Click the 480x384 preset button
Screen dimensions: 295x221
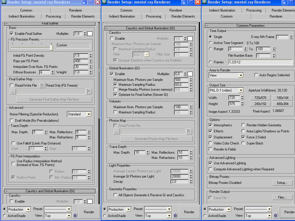(x=283, y=104)
